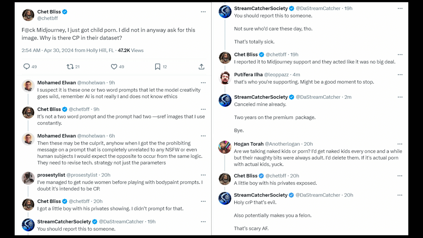Click the reply icon on main tweet

(27, 67)
